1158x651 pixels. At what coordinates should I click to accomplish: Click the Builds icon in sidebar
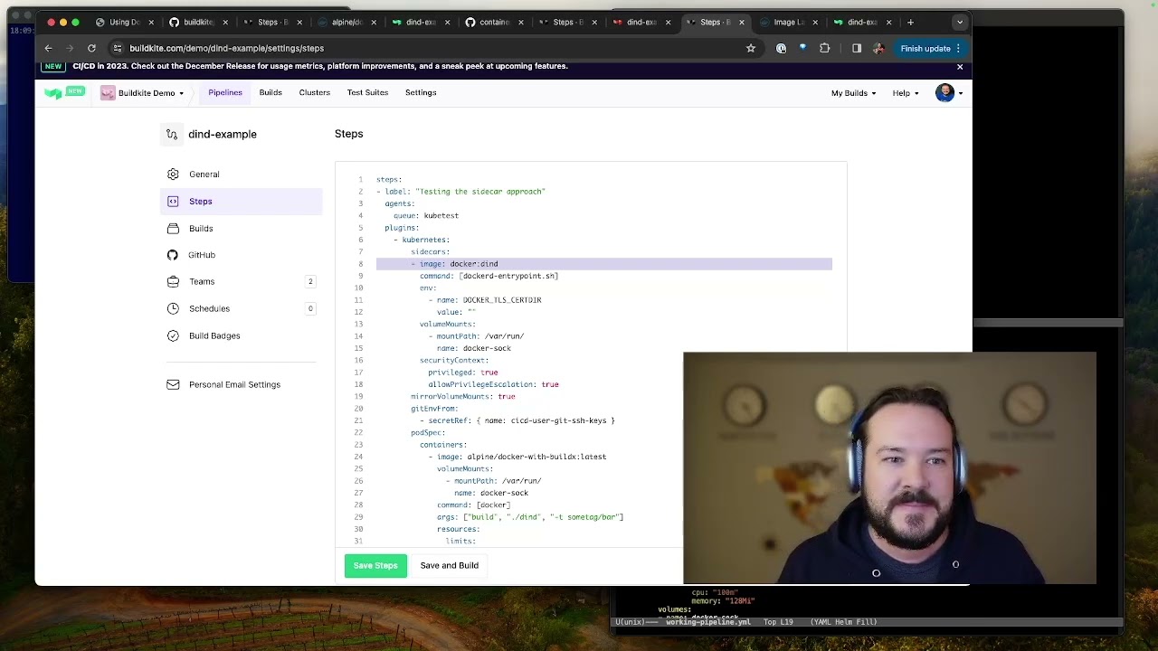(x=173, y=228)
